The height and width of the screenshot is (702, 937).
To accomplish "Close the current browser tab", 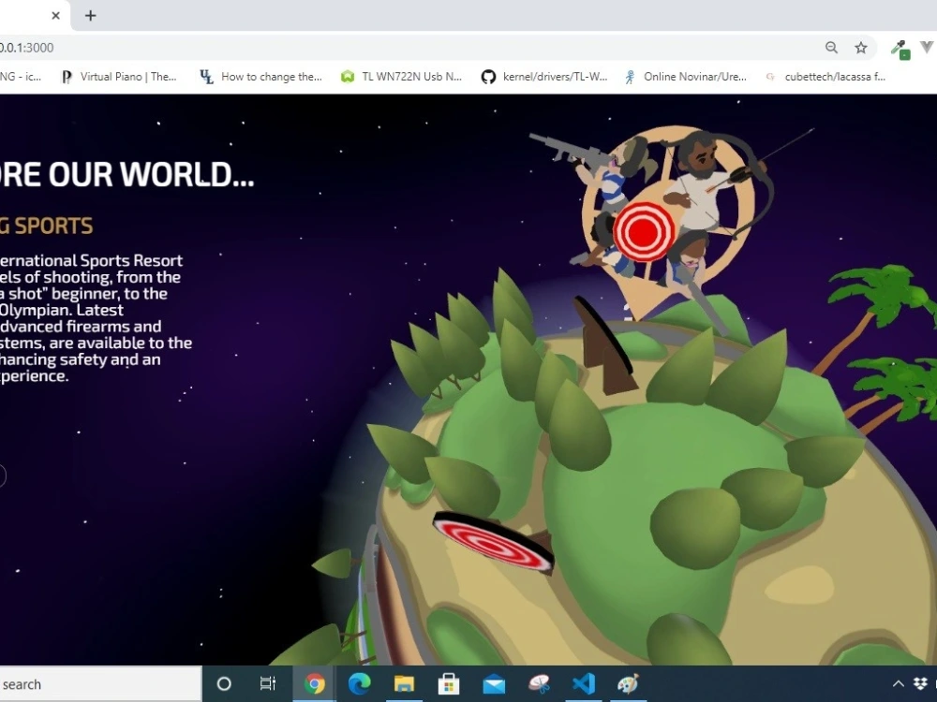I will coord(55,16).
